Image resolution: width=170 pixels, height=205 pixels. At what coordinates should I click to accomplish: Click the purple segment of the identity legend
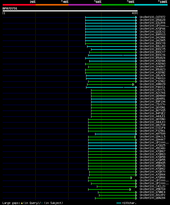click(x=85, y=5)
